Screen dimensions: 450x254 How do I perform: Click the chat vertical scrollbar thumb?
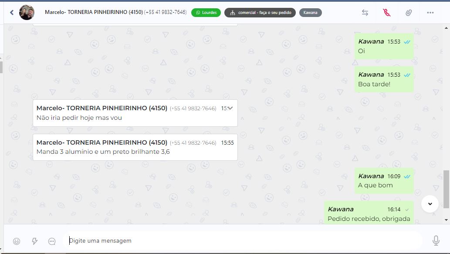coord(446,189)
